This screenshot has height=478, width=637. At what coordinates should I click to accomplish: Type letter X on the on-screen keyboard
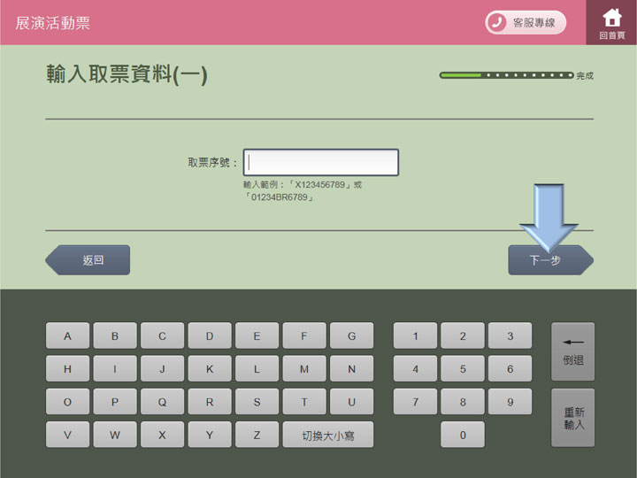click(x=162, y=435)
